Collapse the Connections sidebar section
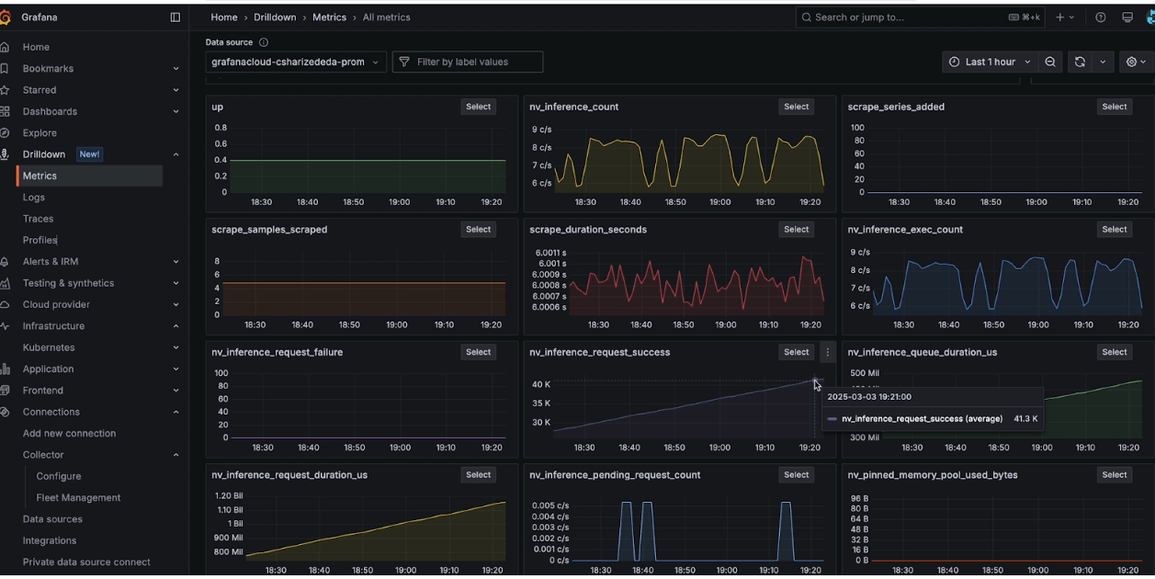The image size is (1155, 579). 176,412
